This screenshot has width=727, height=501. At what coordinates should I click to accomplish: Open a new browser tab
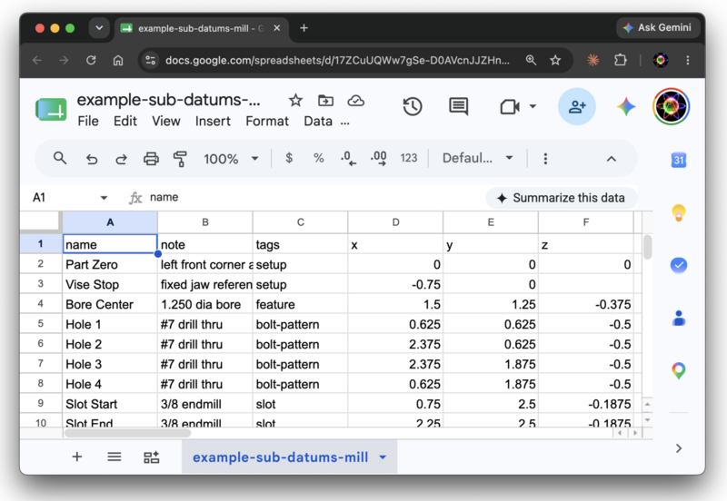304,28
